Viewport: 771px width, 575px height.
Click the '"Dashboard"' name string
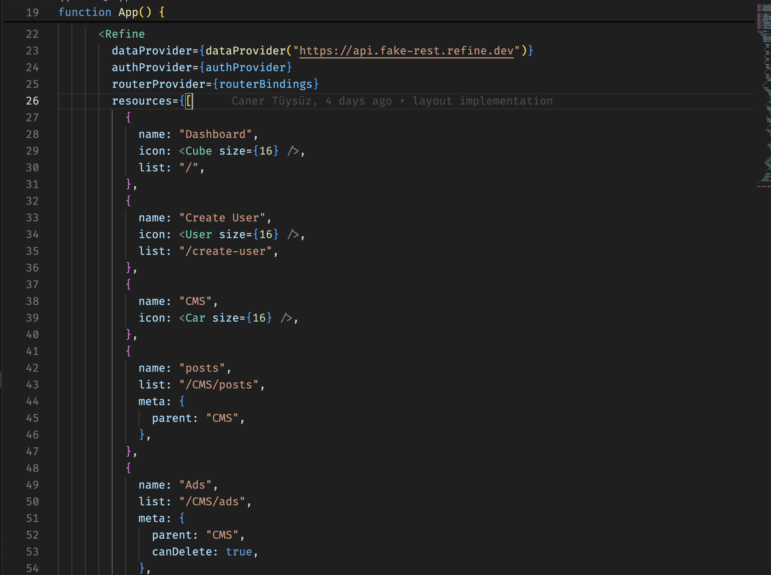coord(215,134)
